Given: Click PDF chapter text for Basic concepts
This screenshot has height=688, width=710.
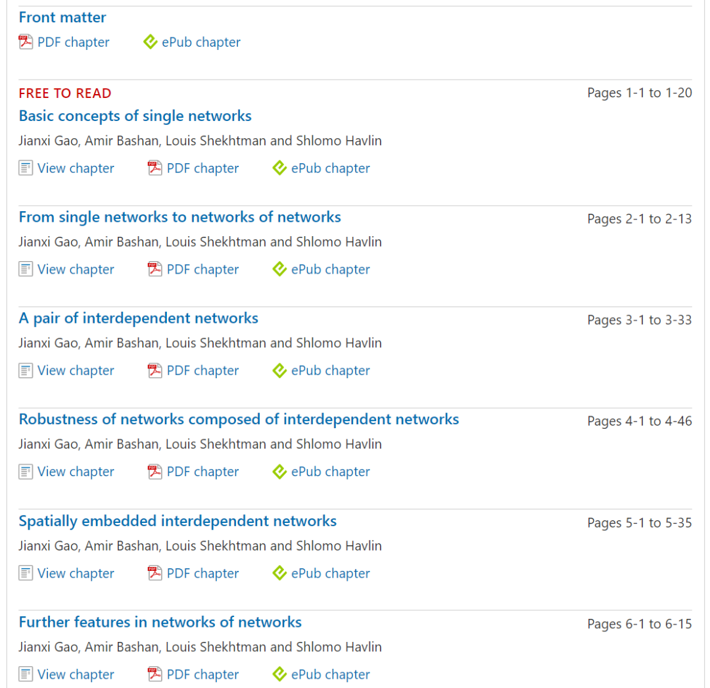Looking at the screenshot, I should pyautogui.click(x=202, y=168).
